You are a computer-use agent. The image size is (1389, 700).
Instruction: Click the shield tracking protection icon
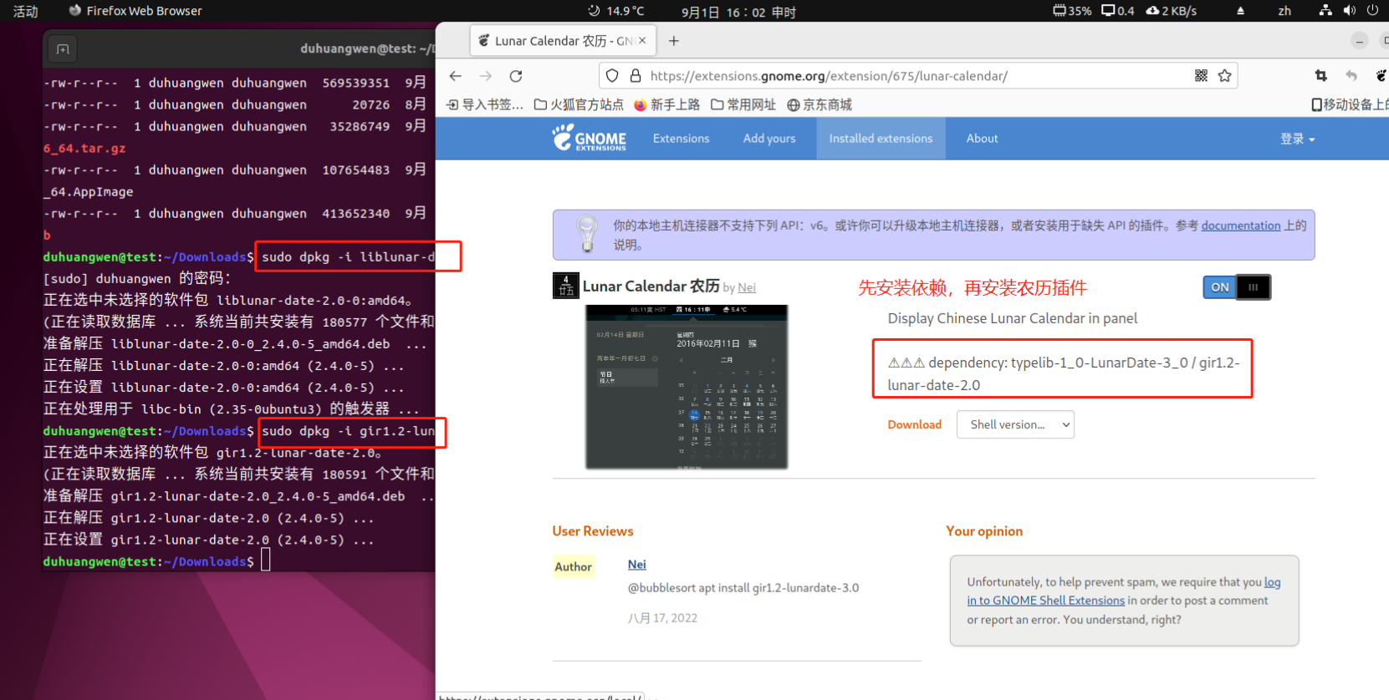(612, 76)
